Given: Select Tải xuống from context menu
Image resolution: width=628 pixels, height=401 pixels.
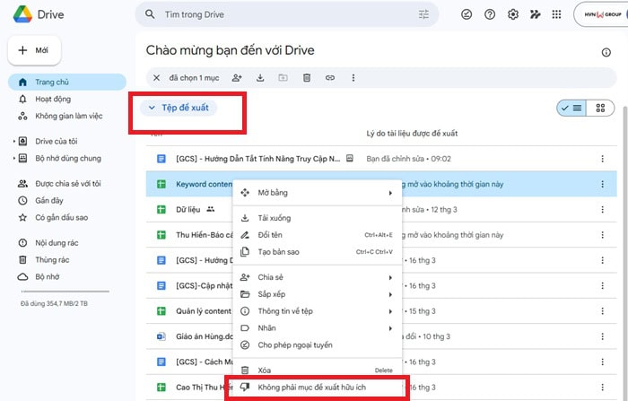Looking at the screenshot, I should (274, 218).
